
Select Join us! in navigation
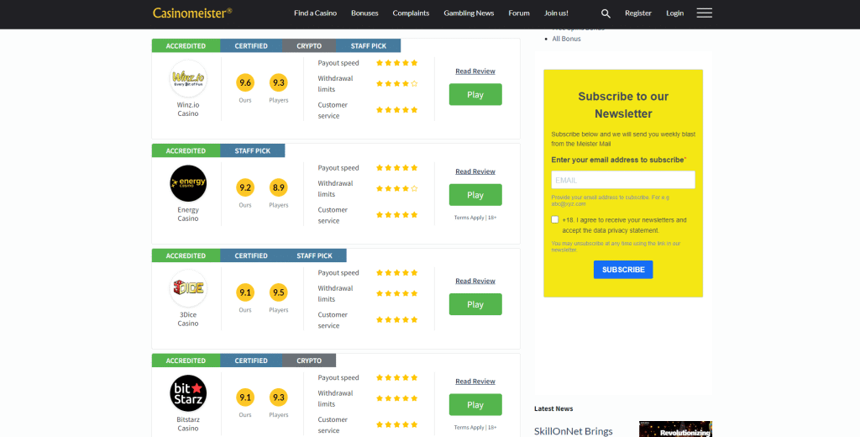(556, 13)
